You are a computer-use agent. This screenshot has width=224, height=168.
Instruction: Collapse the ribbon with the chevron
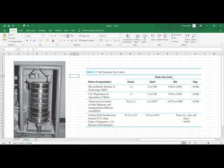point(222,45)
